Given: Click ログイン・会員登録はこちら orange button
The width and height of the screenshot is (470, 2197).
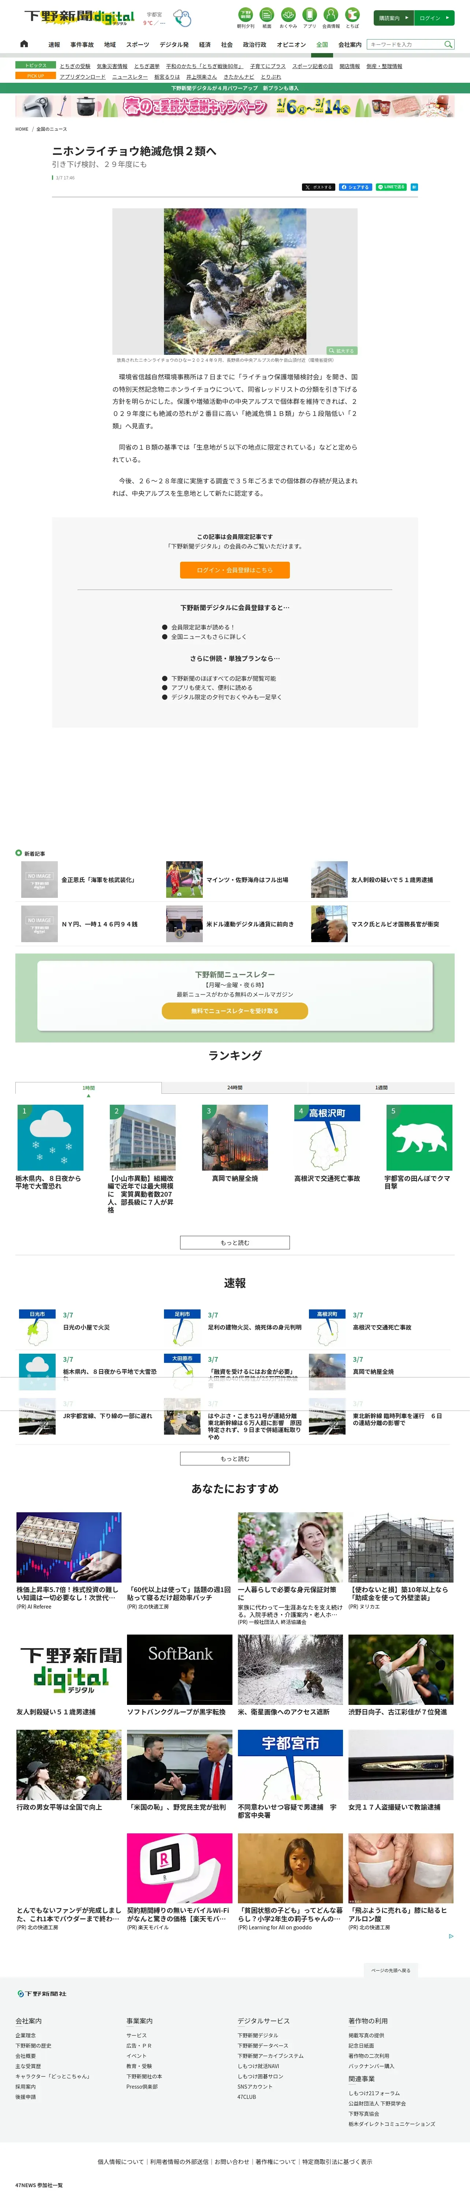Looking at the screenshot, I should pos(235,570).
